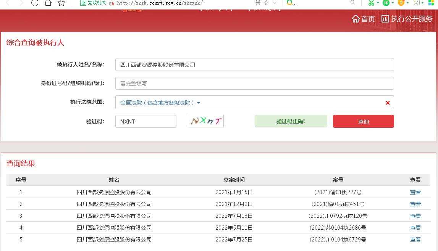The height and width of the screenshot is (251, 438).
Task: Click the 案号 column header
Action: click(338, 180)
